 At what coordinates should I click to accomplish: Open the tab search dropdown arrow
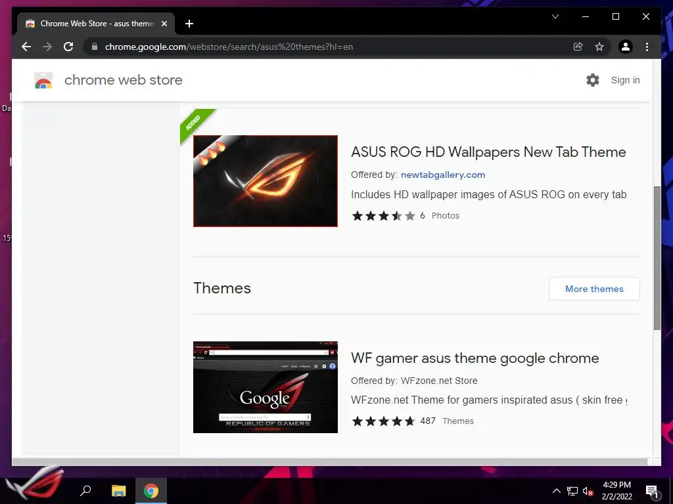point(555,16)
